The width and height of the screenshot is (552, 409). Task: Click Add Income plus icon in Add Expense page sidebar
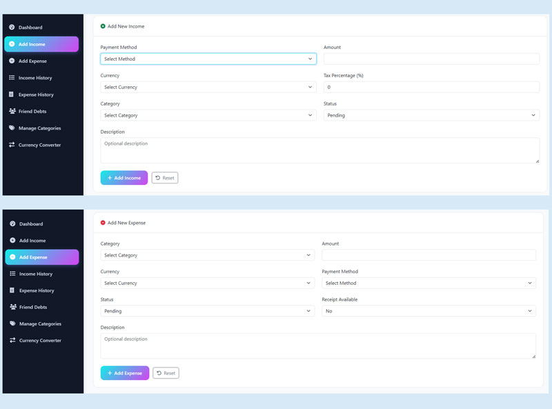coord(12,241)
